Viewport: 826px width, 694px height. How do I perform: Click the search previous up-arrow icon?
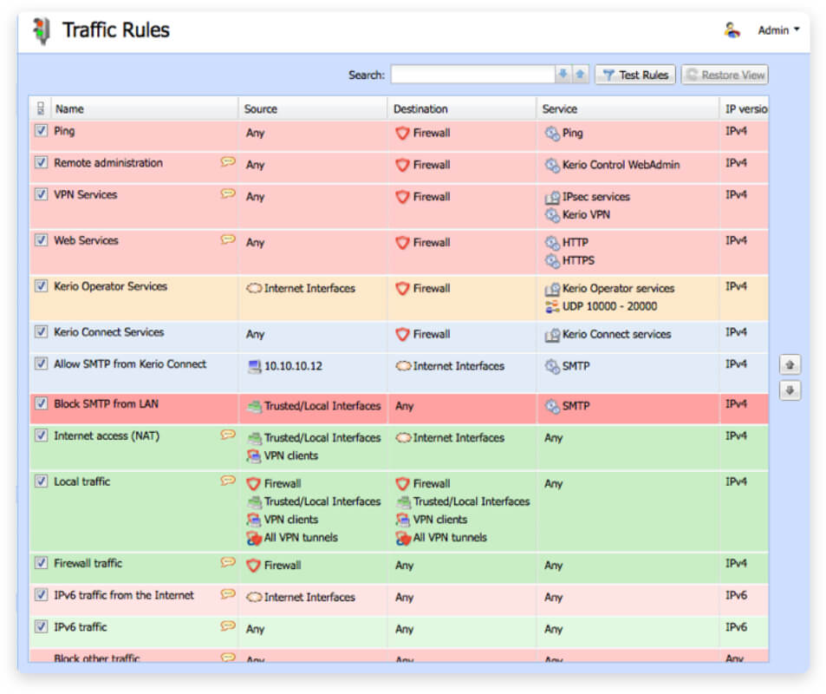click(580, 74)
